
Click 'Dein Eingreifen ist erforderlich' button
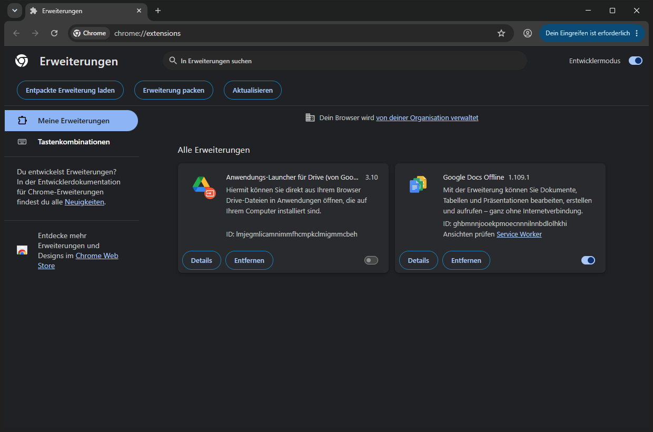(588, 33)
